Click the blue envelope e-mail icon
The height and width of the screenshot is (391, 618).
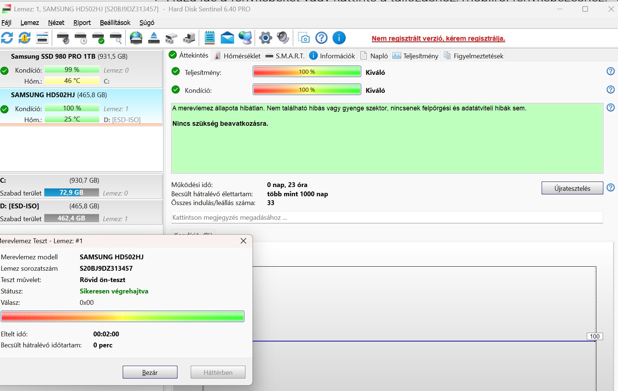[x=227, y=38]
